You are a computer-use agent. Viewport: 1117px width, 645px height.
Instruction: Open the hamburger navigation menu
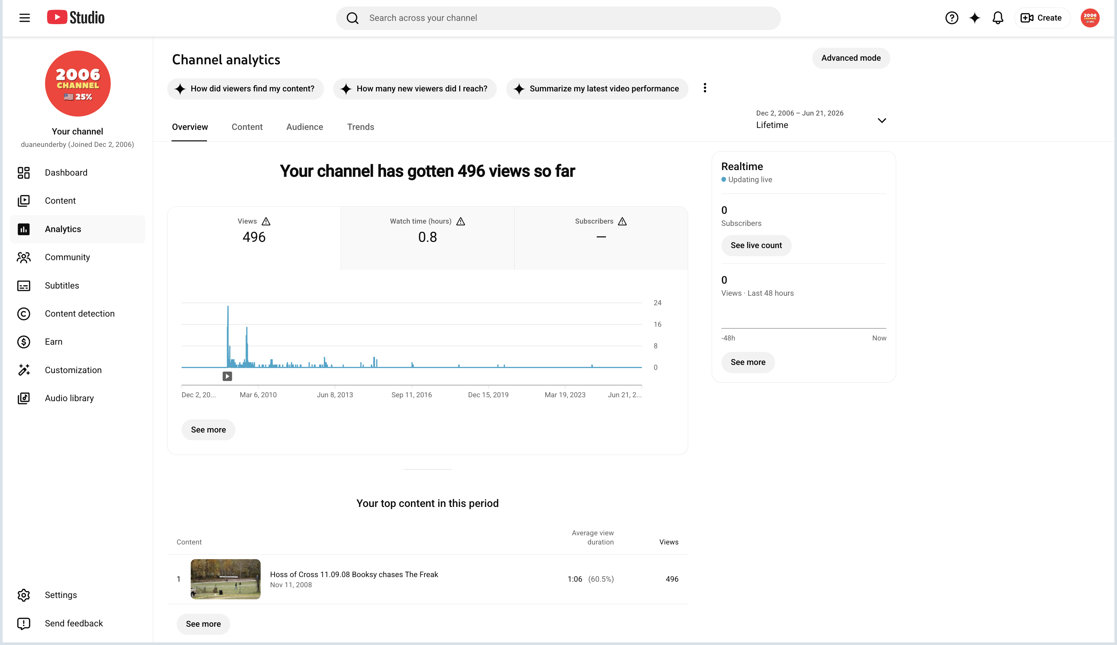pyautogui.click(x=24, y=18)
